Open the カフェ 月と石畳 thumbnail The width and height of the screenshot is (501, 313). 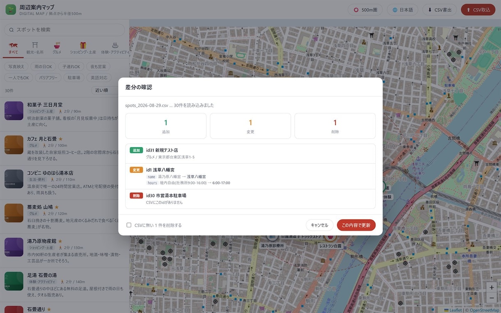click(14, 145)
